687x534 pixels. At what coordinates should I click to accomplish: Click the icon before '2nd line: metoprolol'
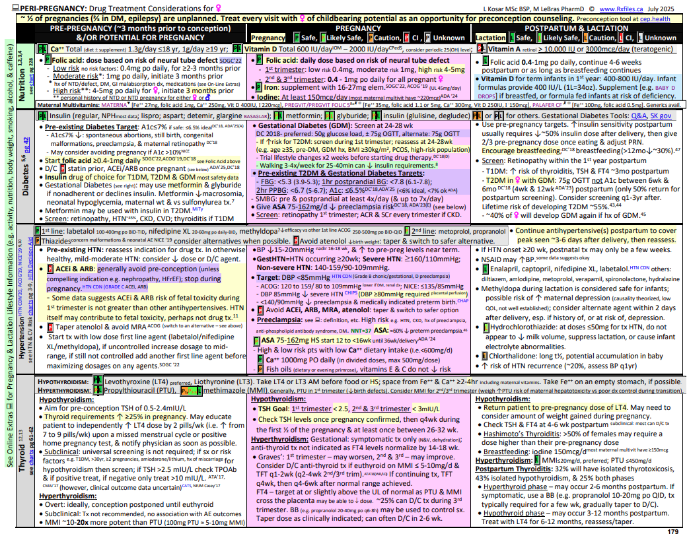click(x=408, y=230)
